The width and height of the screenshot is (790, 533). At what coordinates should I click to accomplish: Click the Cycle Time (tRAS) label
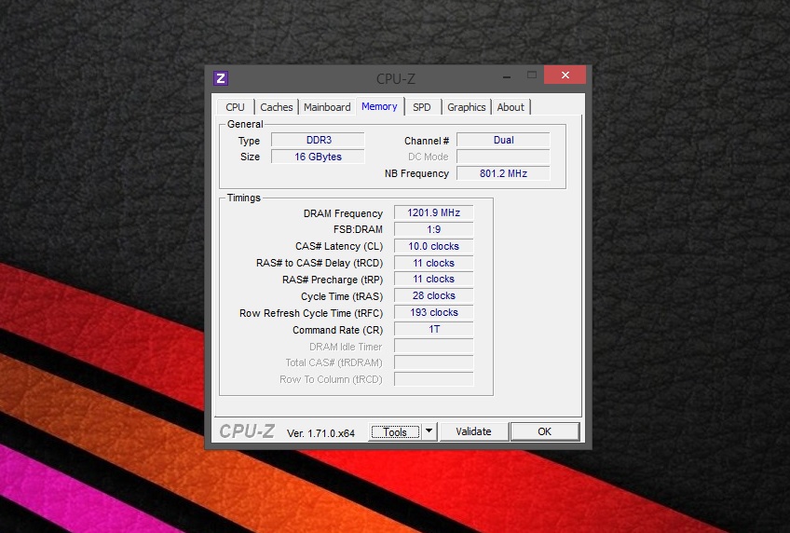342,296
